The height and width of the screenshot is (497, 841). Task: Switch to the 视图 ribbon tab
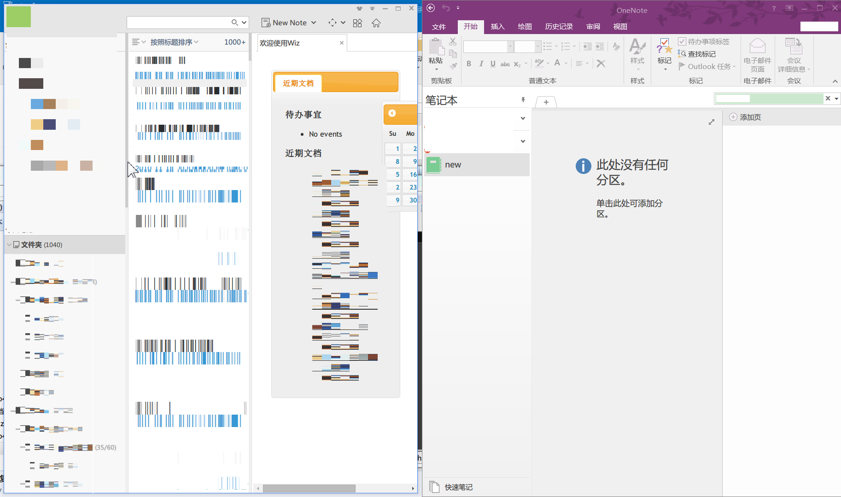click(620, 26)
